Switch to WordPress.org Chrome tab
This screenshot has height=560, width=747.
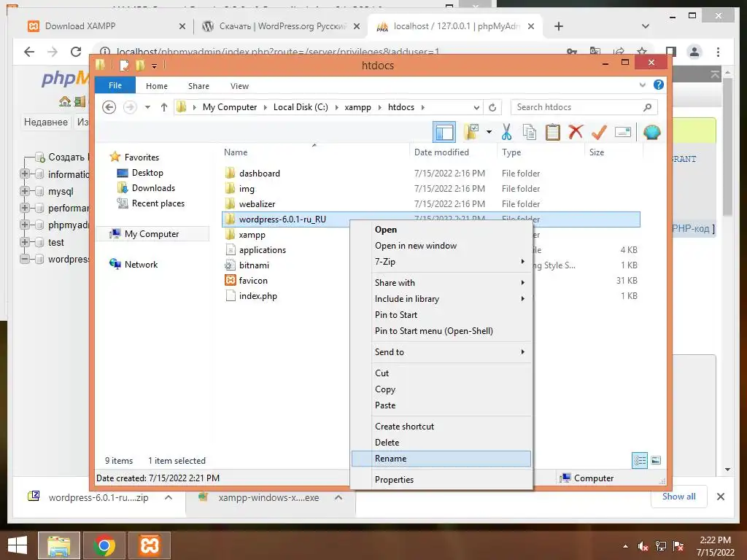(280, 26)
